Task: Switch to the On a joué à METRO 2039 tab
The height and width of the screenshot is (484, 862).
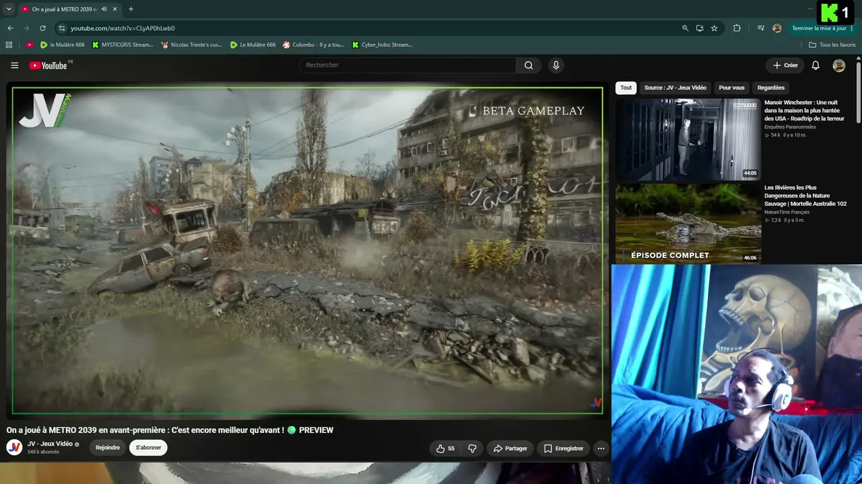Action: pyautogui.click(x=65, y=9)
